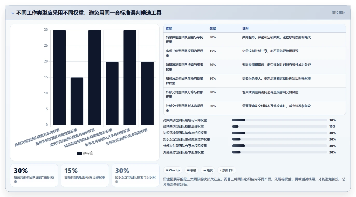The width and height of the screenshot is (356, 197).
Task: Click the 说明 column header
Action: (x=245, y=29)
